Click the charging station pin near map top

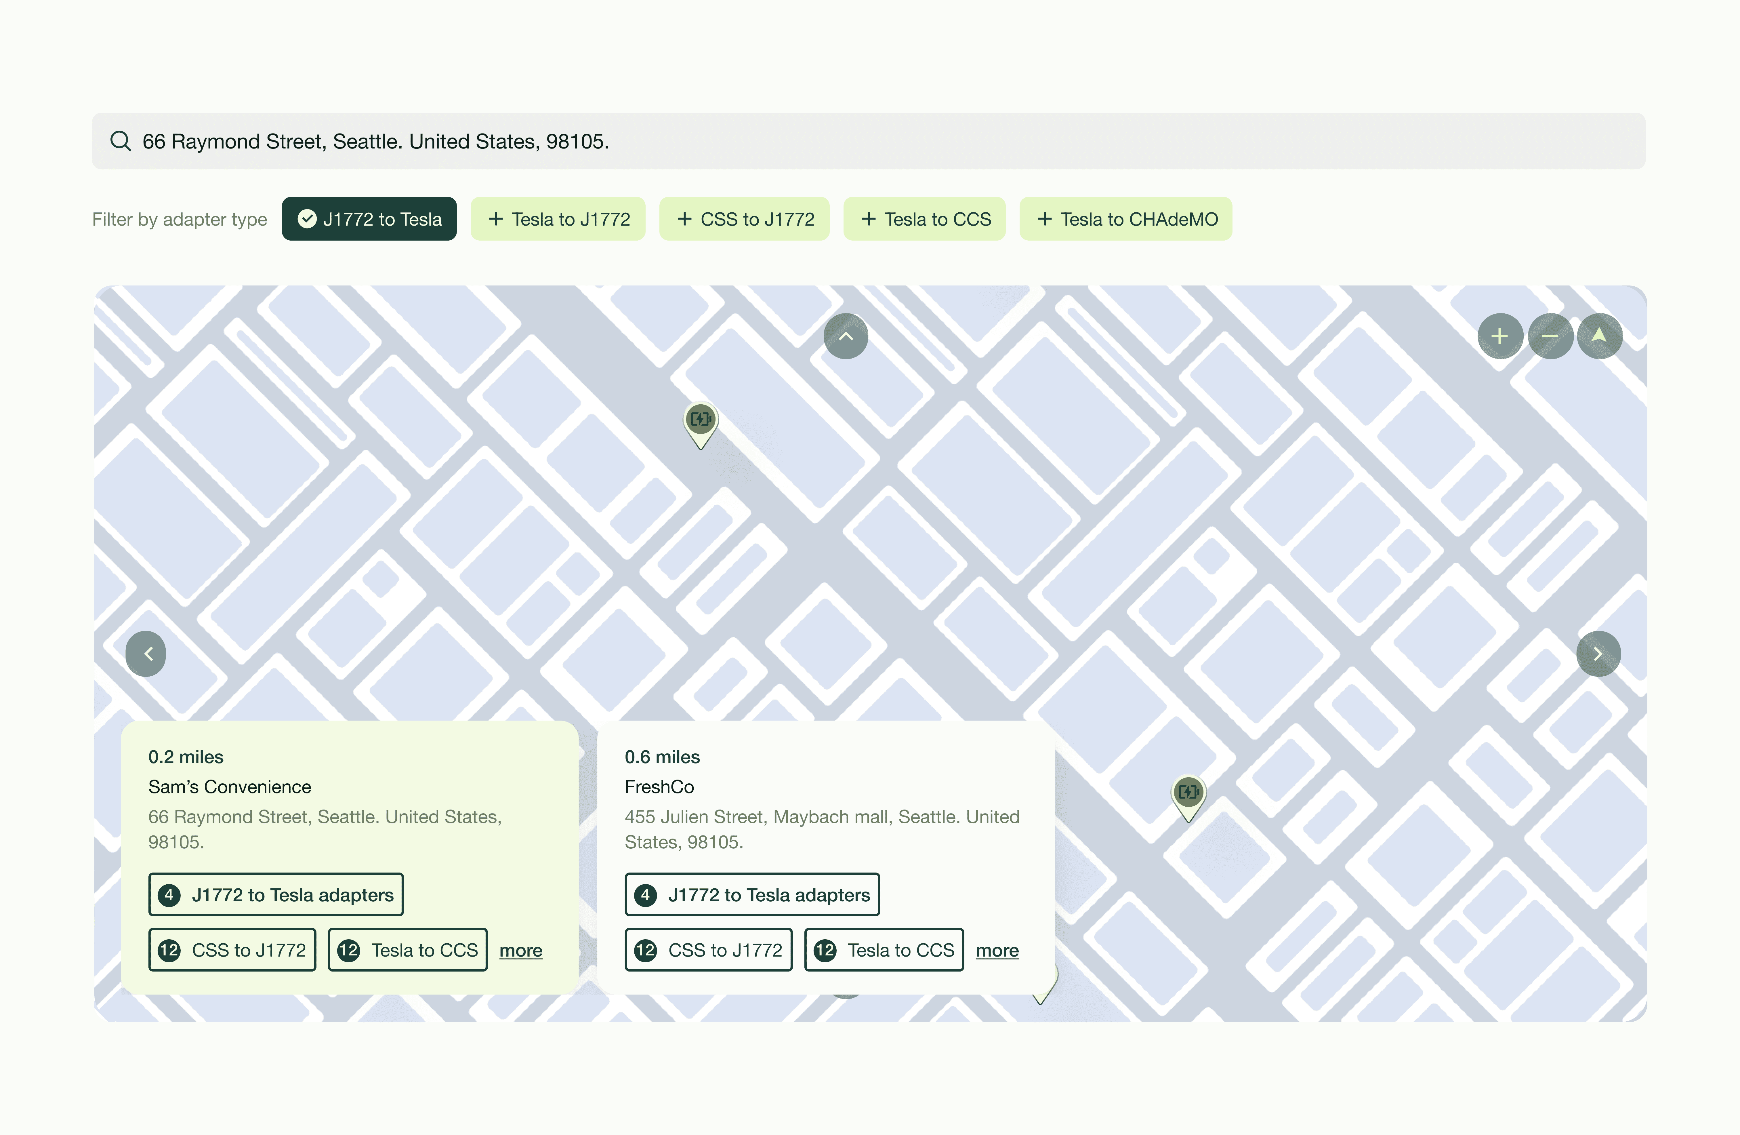click(700, 421)
